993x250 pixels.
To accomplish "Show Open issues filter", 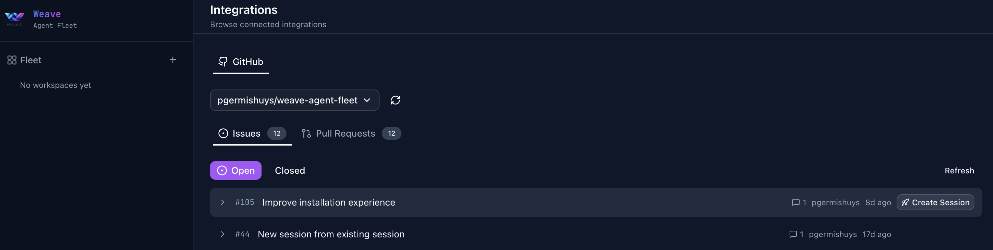I will (x=236, y=170).
